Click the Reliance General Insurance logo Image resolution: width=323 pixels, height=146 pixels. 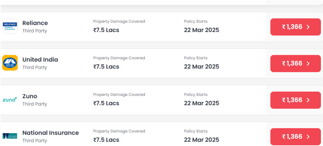(10, 26)
